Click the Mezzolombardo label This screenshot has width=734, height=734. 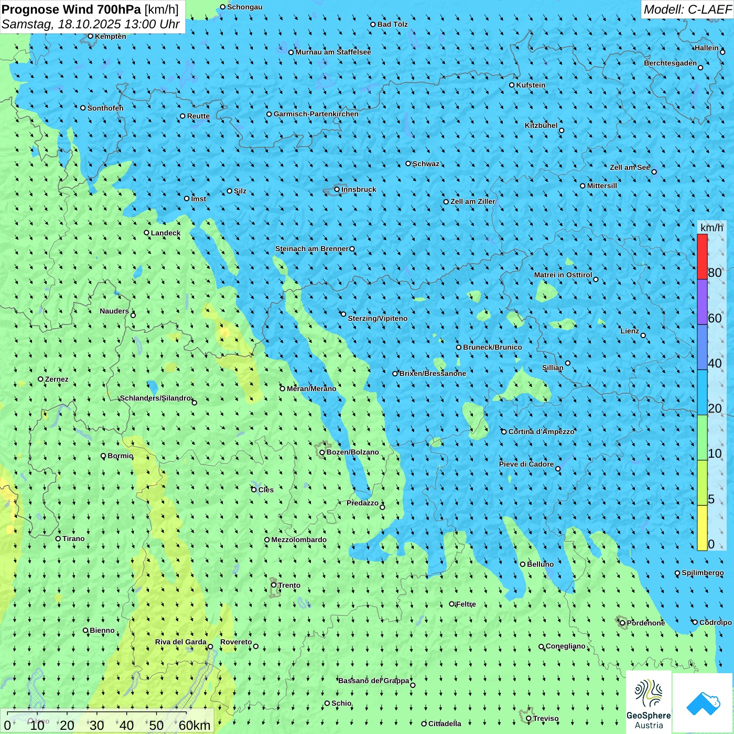(299, 539)
